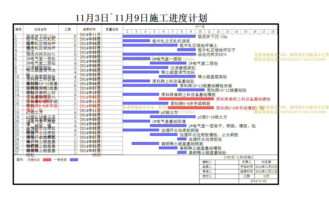Click day 18 in the timeline header
This screenshot has height=197, width=329.
click(273, 32)
